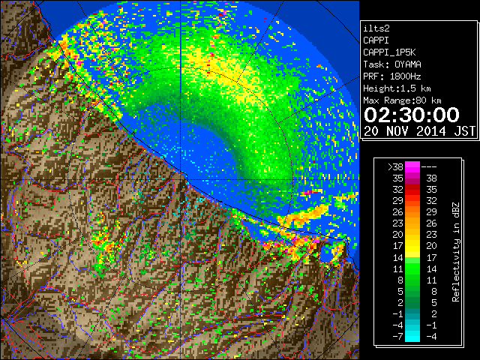
Task: Click the 'CAPPI_1P5K' product label
Action: tap(389, 52)
